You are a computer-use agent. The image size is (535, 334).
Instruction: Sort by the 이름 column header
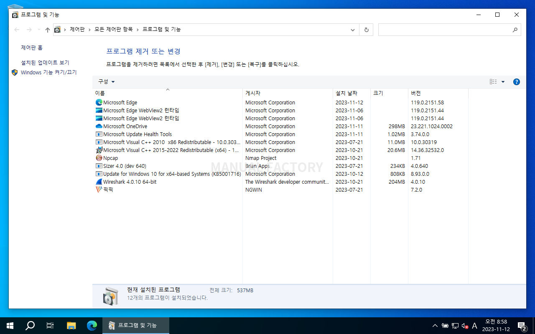click(x=167, y=93)
